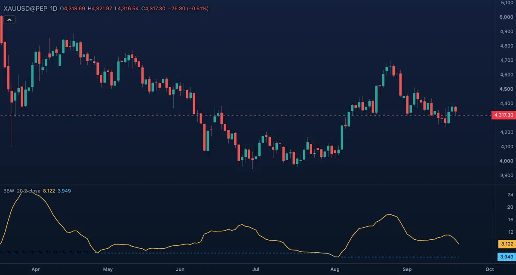Image resolution: width=516 pixels, height=275 pixels.
Task: Click the Jun label on the time axis
Action: coord(180,269)
